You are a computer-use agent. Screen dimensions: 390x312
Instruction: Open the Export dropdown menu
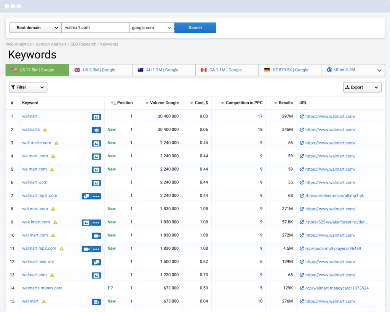[362, 87]
